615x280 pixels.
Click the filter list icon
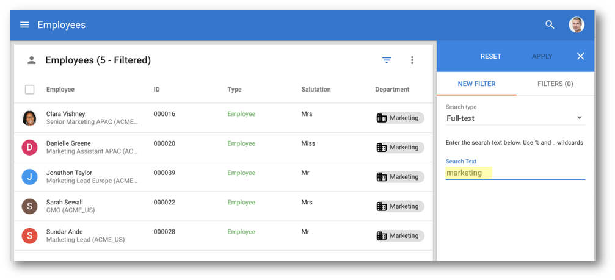coord(387,60)
